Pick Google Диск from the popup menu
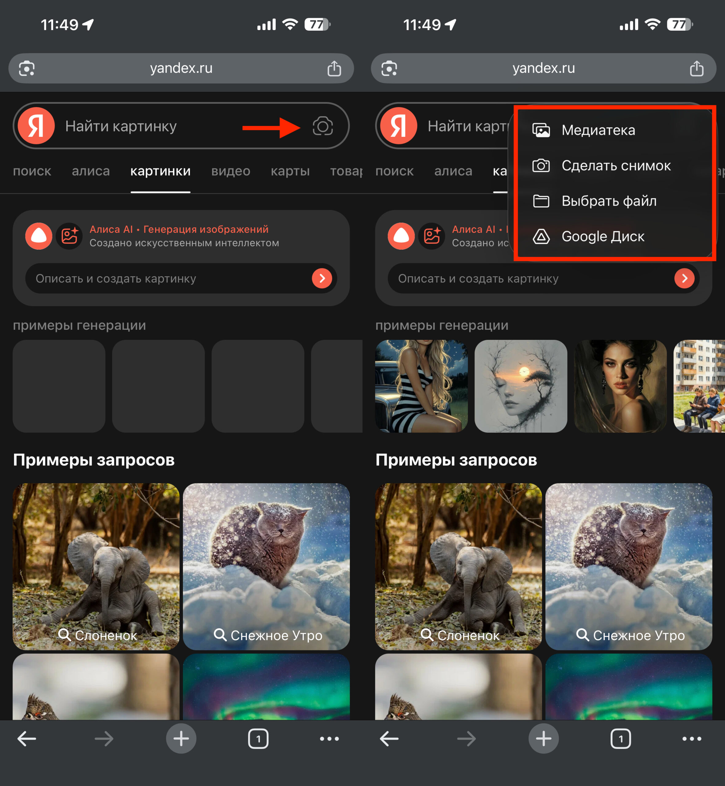 [602, 236]
